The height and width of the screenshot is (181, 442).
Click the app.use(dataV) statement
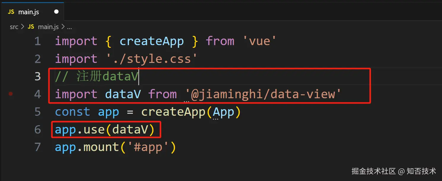pos(105,129)
